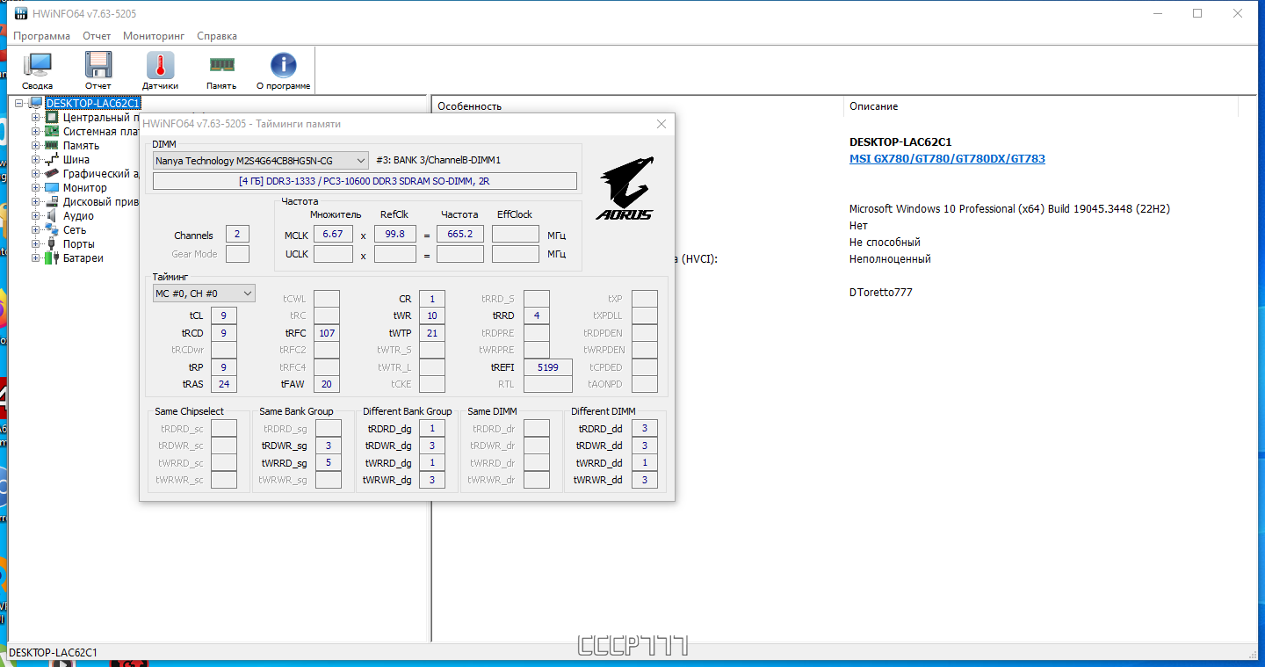Screen dimensions: 1265x667
Task: Expand the Память tree node
Action: coord(36,146)
